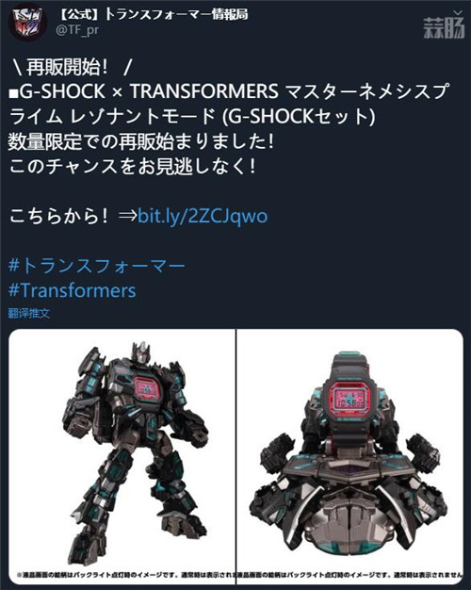
Task: Click 翻译推文 to translate the tweet
Action: click(x=29, y=313)
